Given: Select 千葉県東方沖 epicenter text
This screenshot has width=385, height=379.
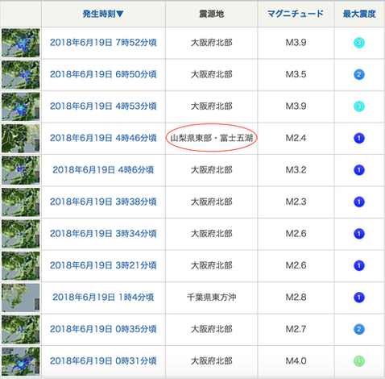Looking at the screenshot, I should point(212,298).
